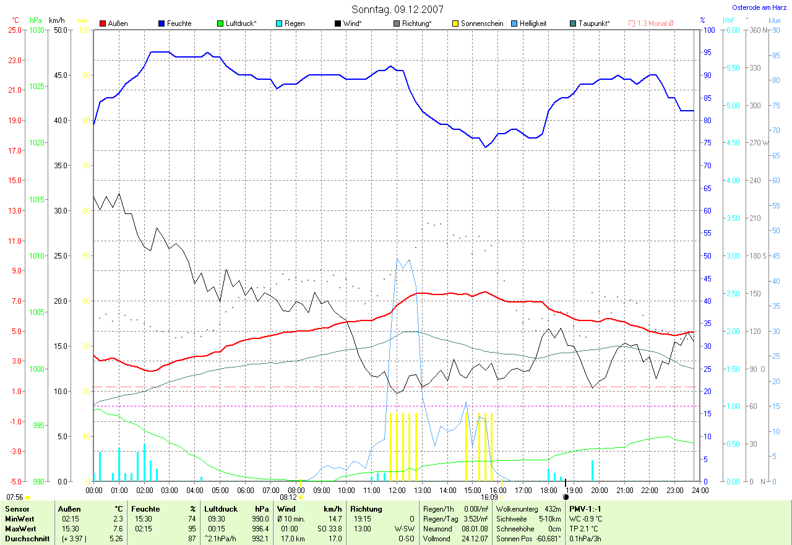Image resolution: width=792 pixels, height=545 pixels.
Task: Open the Osterode am Harz link
Action: [x=759, y=7]
